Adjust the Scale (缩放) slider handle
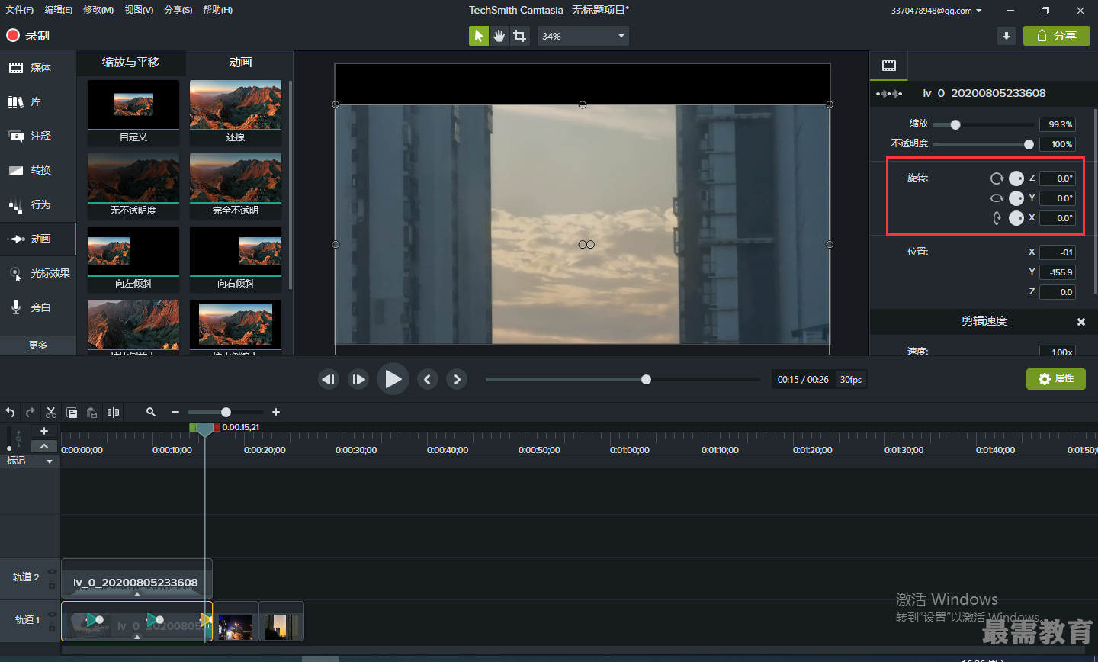 pyautogui.click(x=955, y=124)
